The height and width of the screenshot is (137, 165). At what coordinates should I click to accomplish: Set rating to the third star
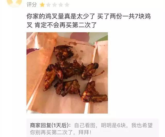55,5
